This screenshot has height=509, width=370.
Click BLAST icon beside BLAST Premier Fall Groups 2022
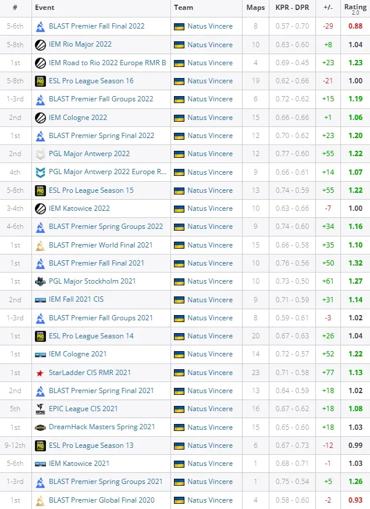[x=40, y=100]
